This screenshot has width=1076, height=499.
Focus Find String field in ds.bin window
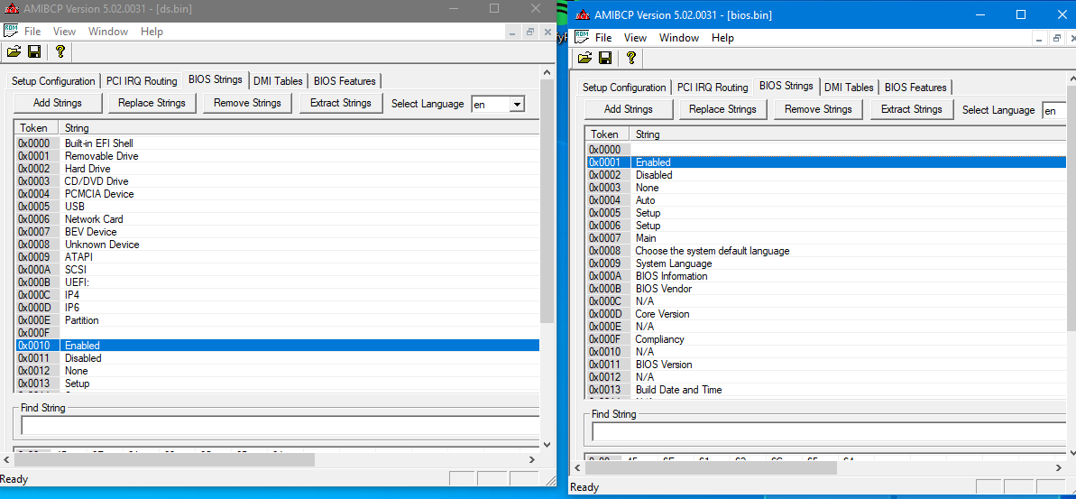(x=280, y=426)
